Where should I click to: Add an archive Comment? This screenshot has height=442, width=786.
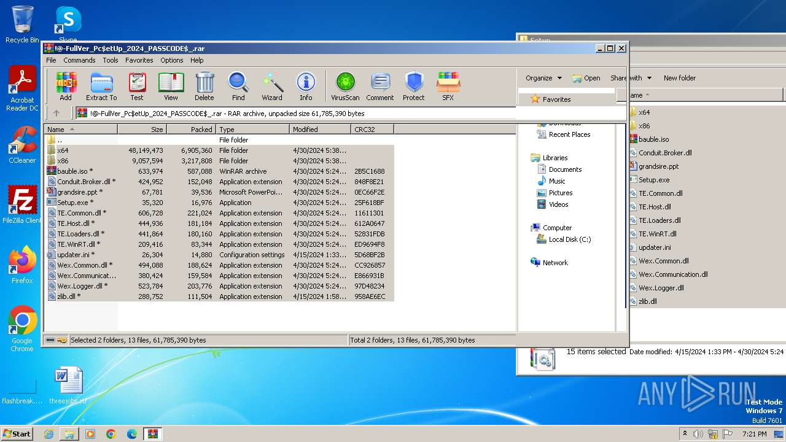tap(380, 87)
